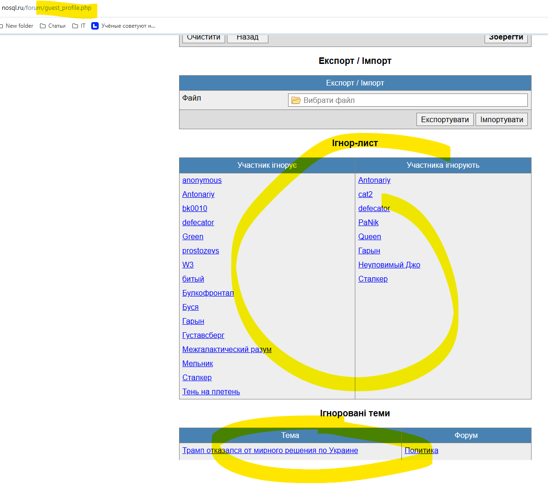Open the Неуловимый Джо user link
This screenshot has width=548, height=484.
[389, 265]
